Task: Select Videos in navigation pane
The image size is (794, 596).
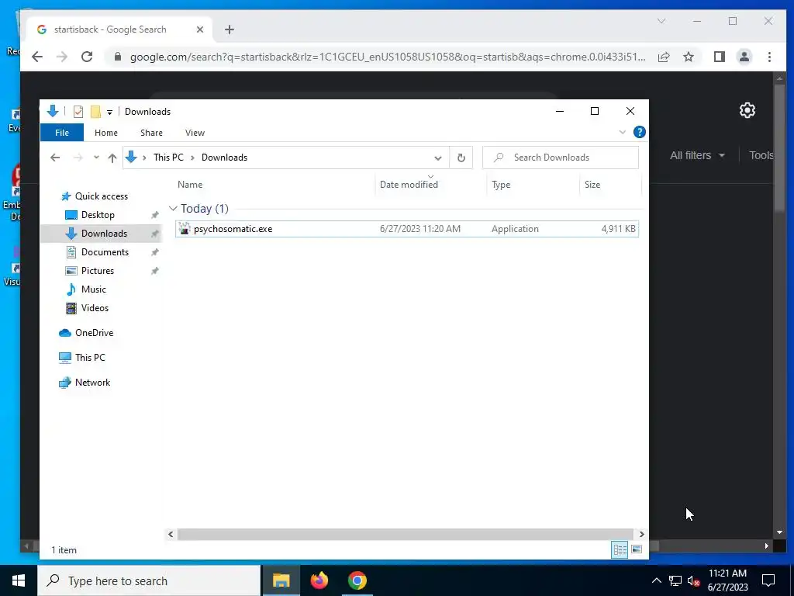Action: [x=95, y=308]
